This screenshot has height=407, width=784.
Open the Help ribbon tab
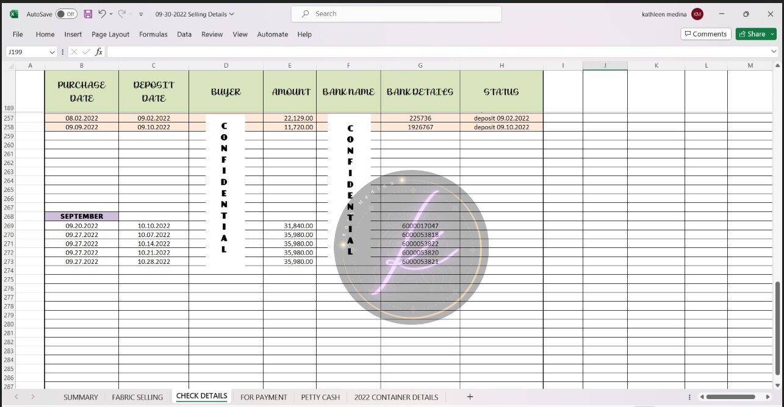click(x=304, y=34)
